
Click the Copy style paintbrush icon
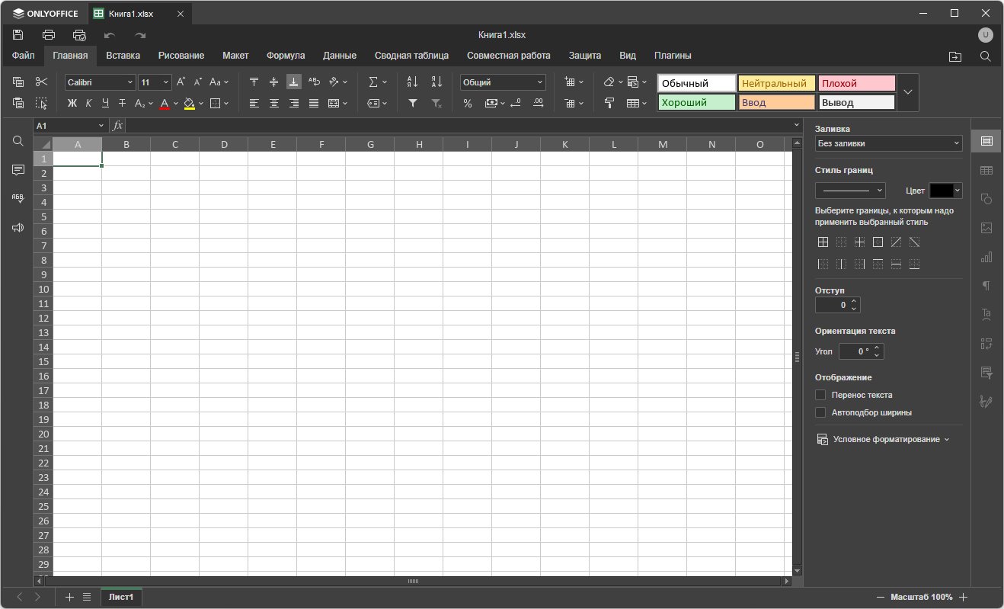click(x=609, y=103)
